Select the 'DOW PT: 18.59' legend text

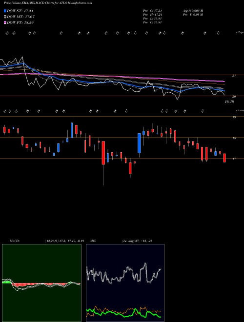click(x=20, y=22)
